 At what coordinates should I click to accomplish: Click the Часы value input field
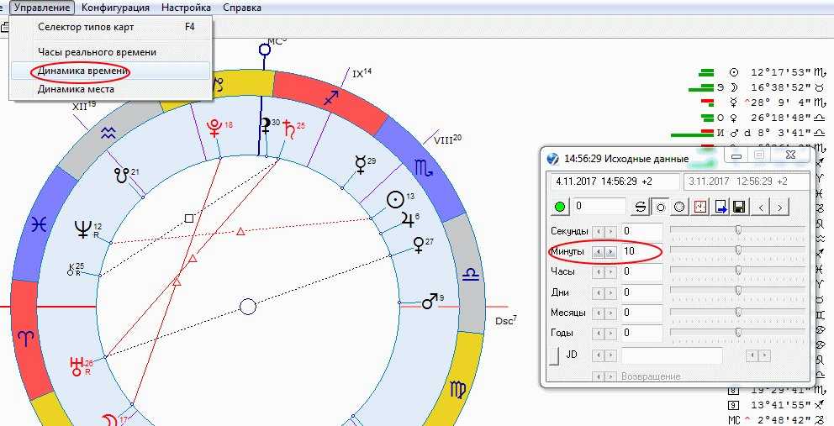[642, 272]
